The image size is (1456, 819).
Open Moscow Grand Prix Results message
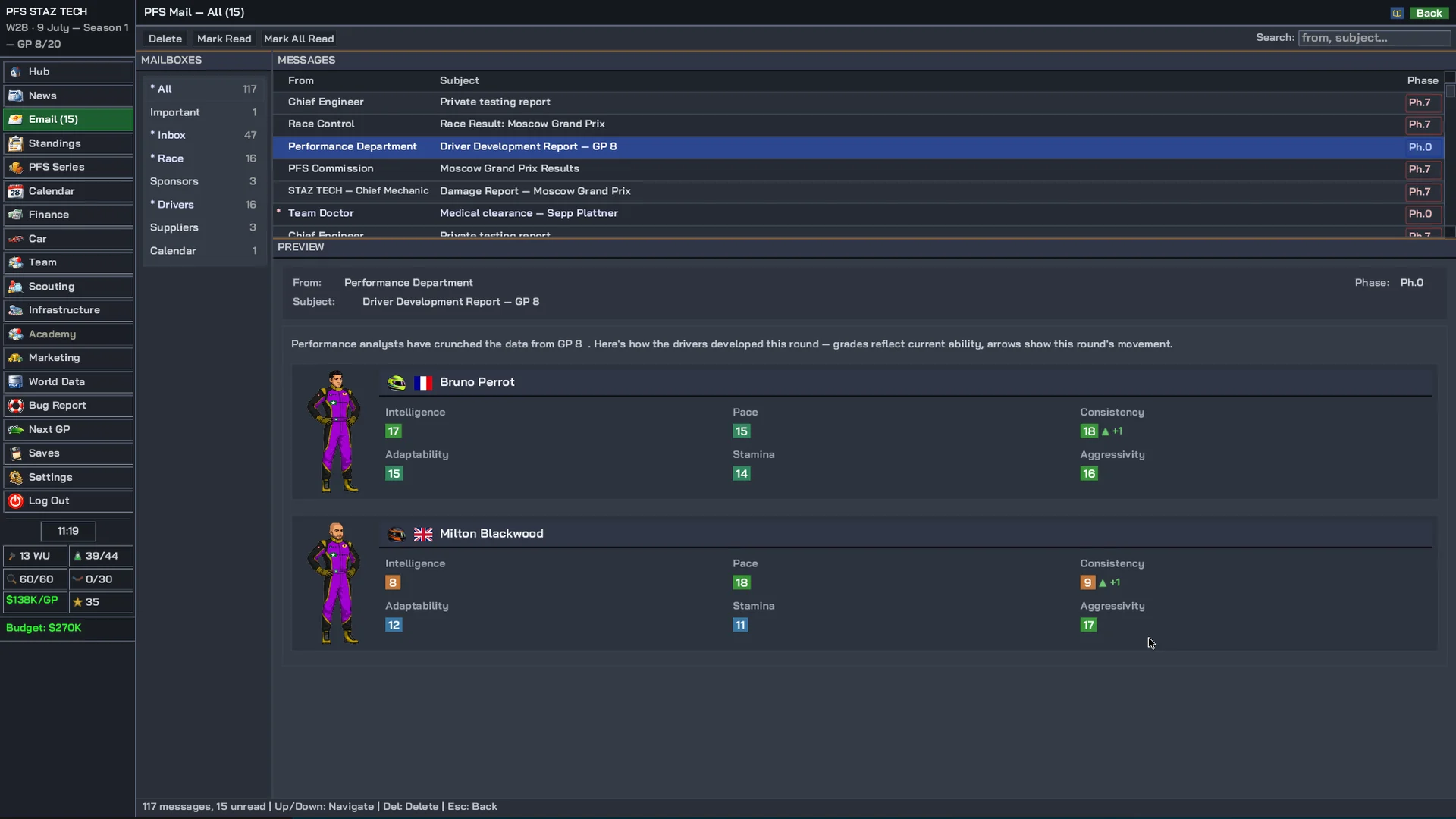858,169
